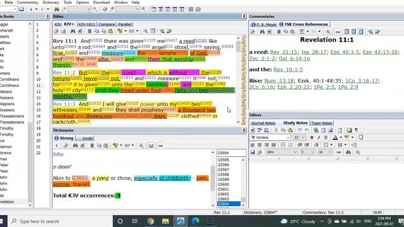Select chapter 16 in the chapter list

(x=39, y=116)
